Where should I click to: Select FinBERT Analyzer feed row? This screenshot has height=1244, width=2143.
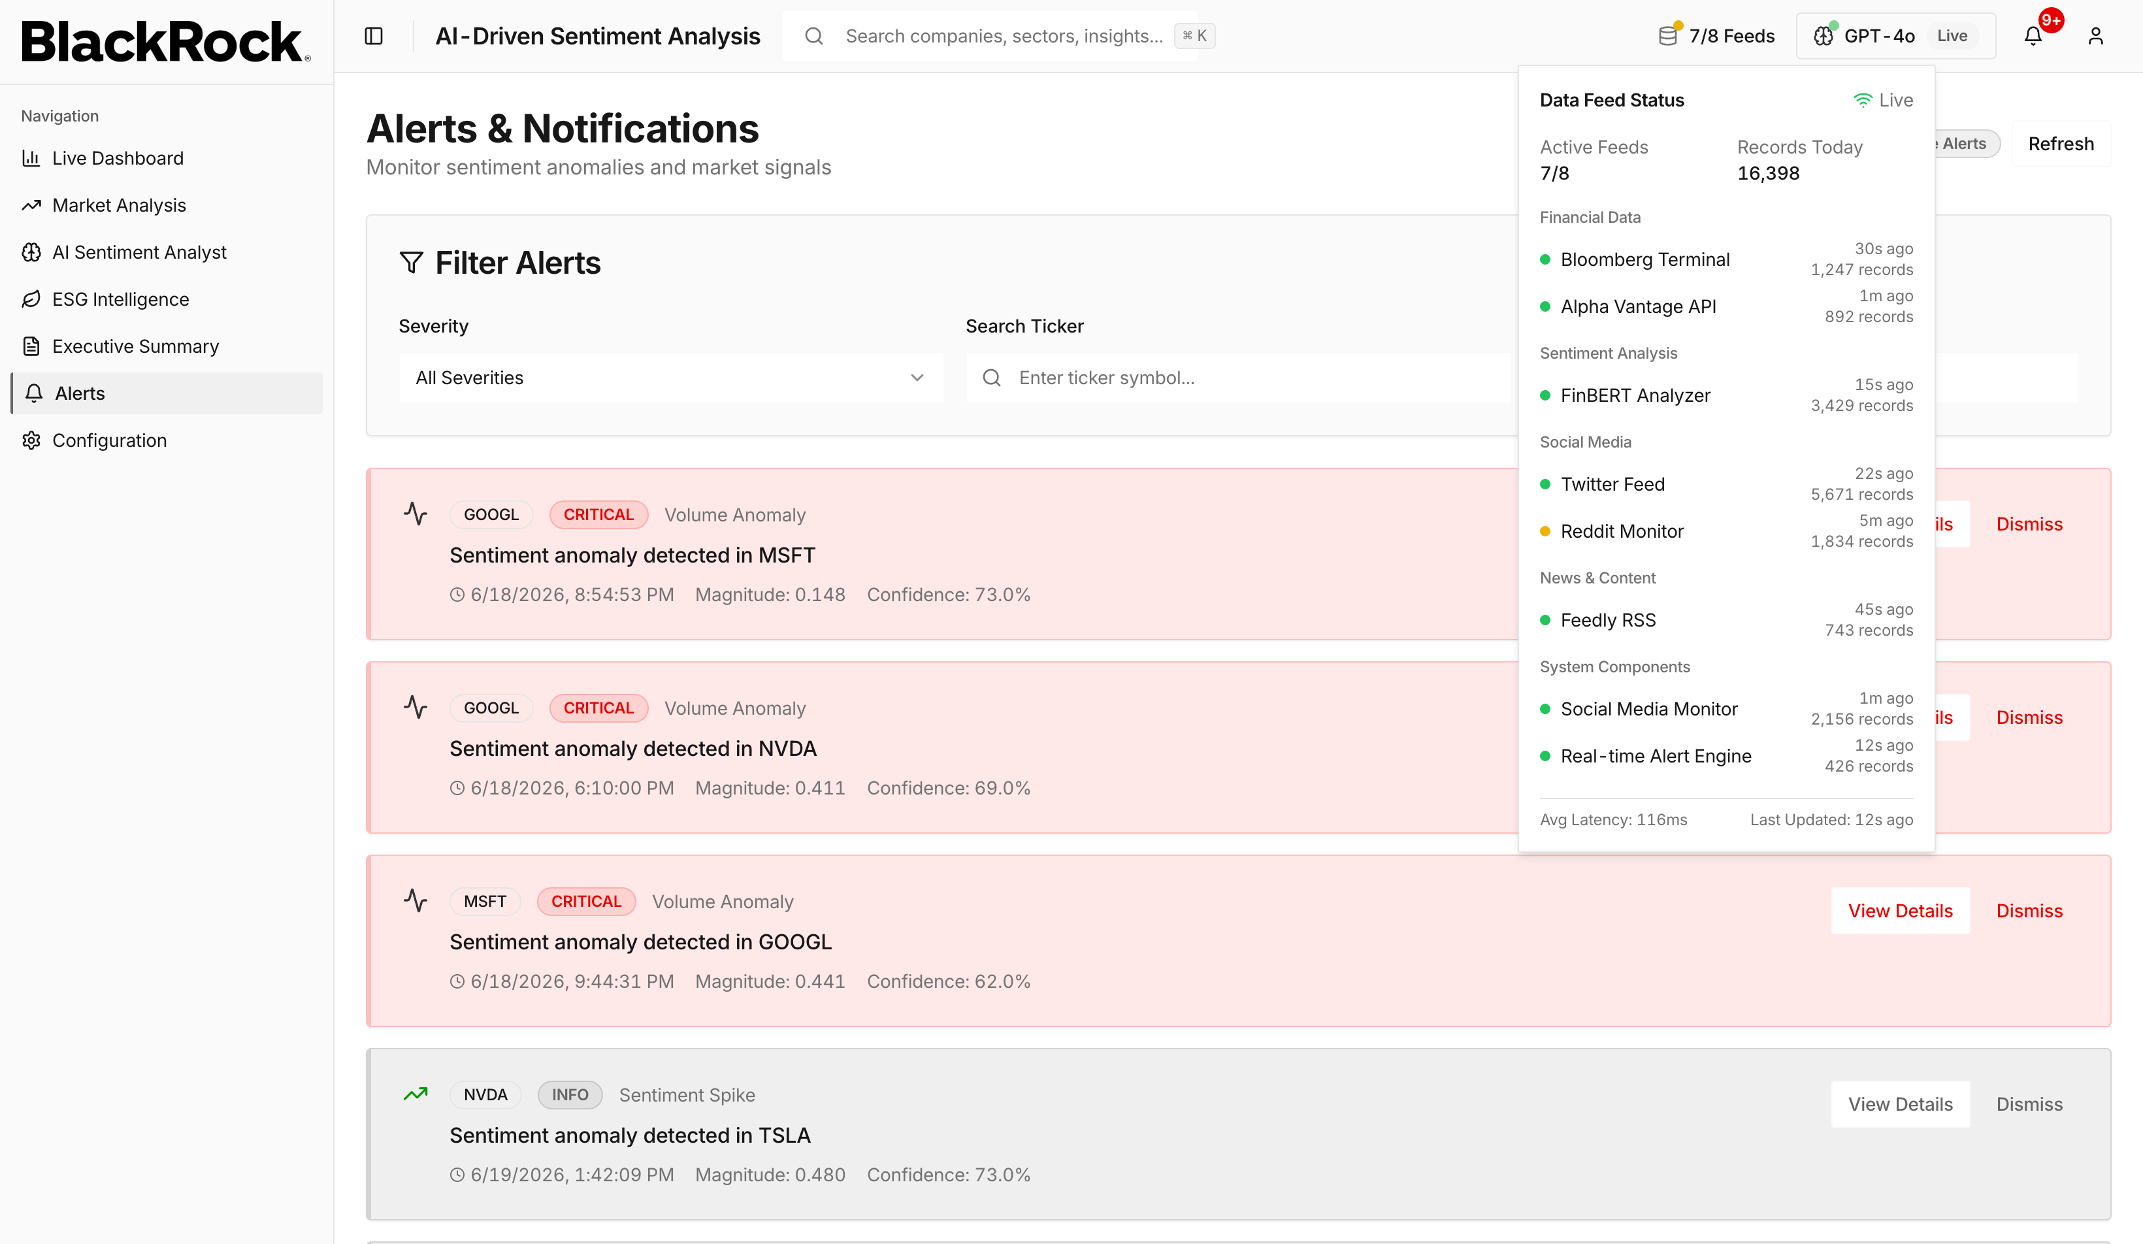point(1726,395)
